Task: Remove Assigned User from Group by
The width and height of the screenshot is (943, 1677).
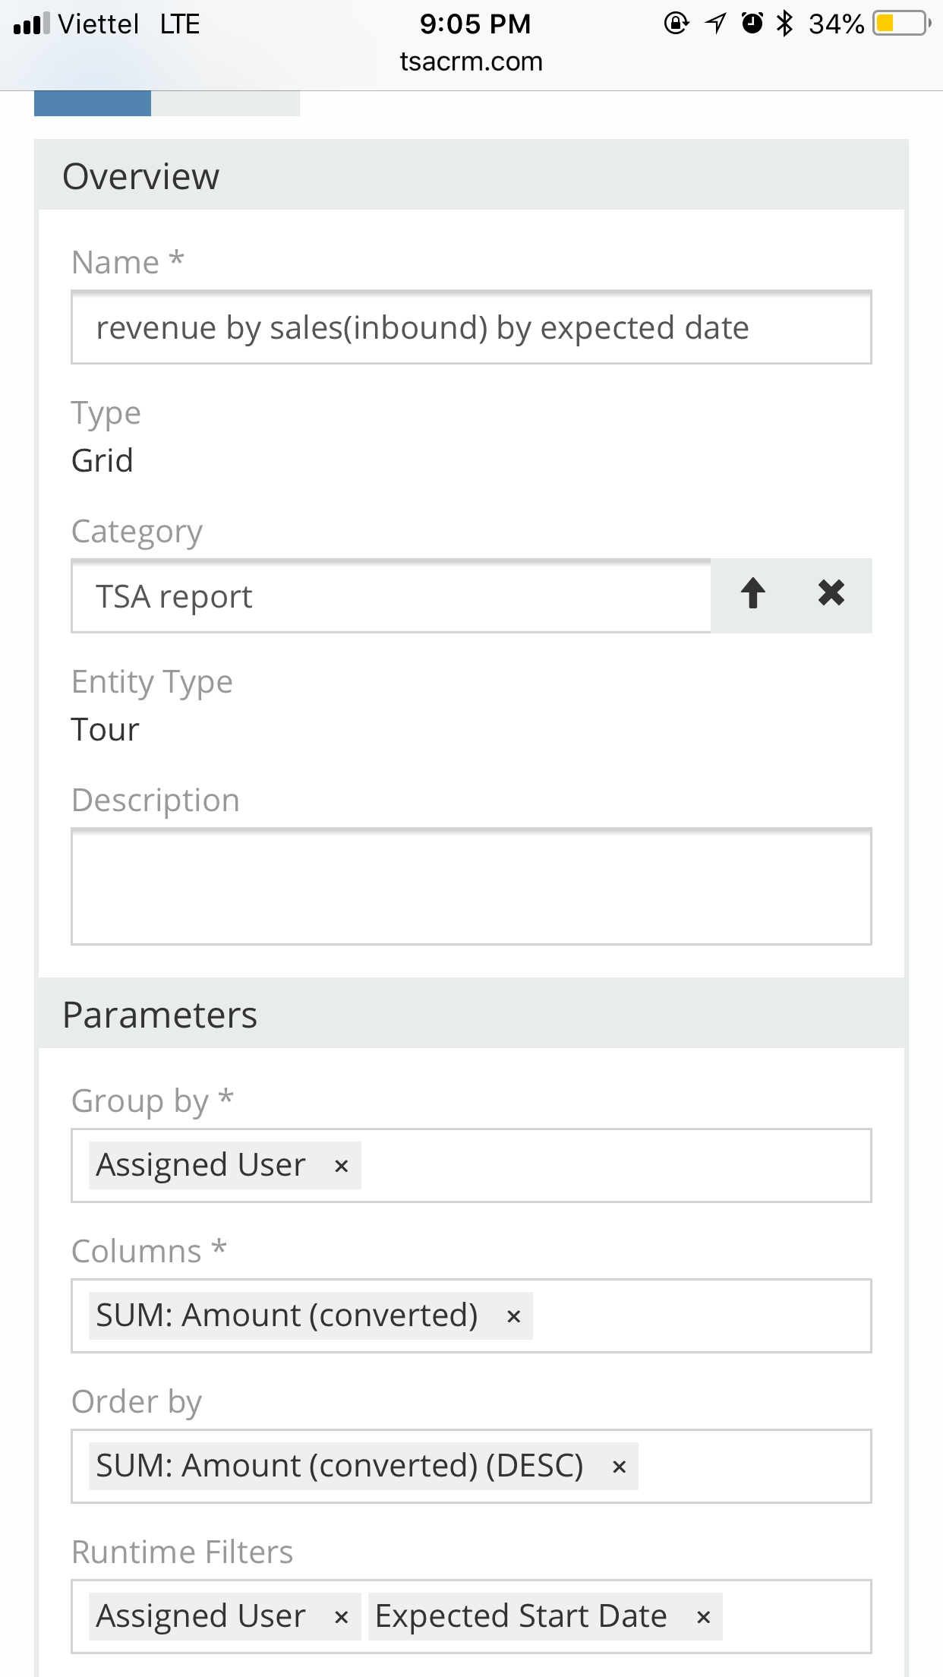Action: pos(342,1167)
